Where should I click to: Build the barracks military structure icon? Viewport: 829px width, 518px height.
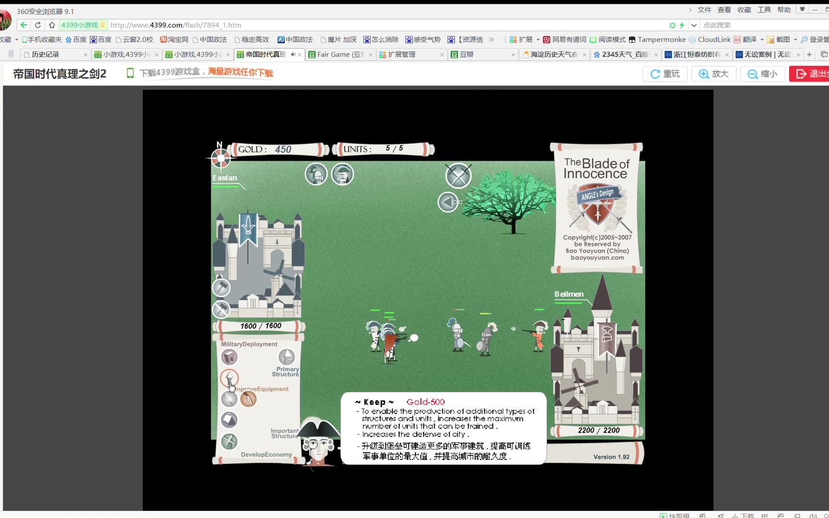tap(229, 357)
